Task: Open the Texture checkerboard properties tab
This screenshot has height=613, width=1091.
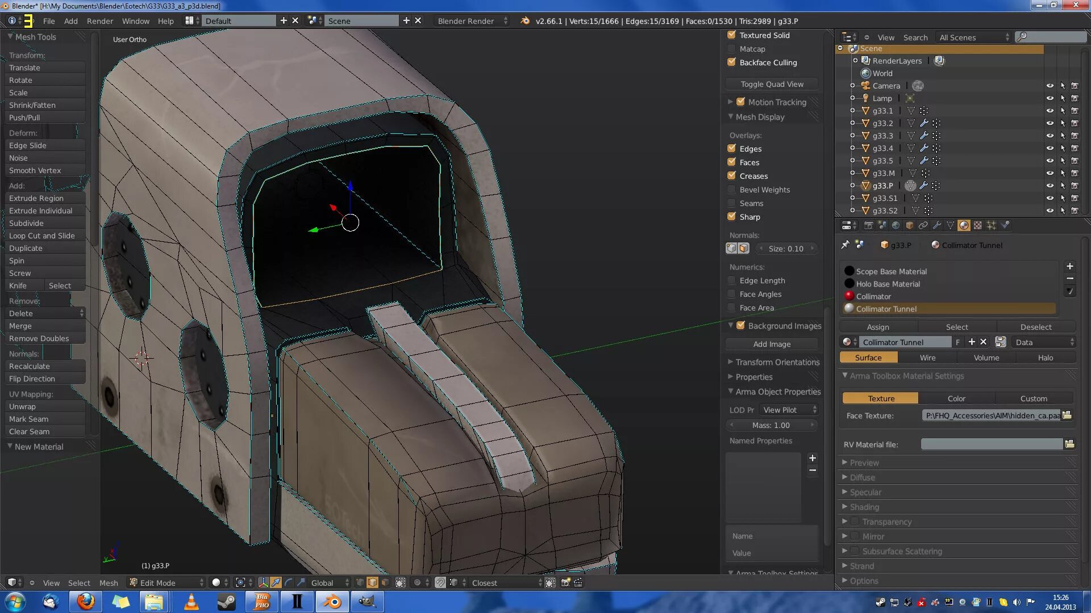Action: (x=977, y=225)
